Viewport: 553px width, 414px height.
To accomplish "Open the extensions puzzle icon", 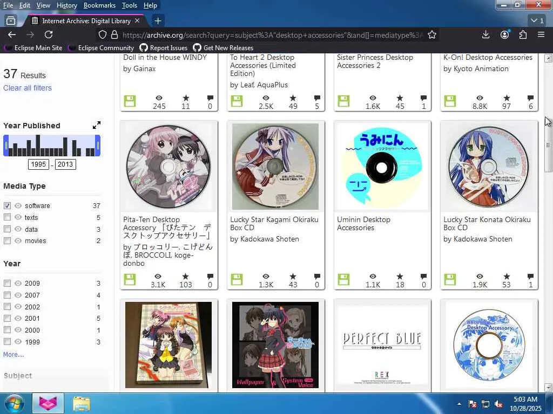I will coord(523,34).
